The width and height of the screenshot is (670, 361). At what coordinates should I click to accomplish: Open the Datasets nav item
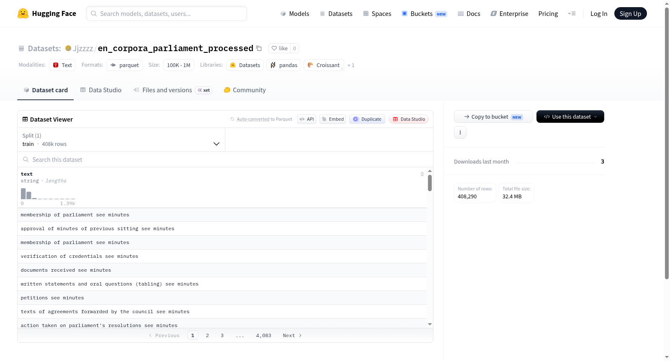336,13
